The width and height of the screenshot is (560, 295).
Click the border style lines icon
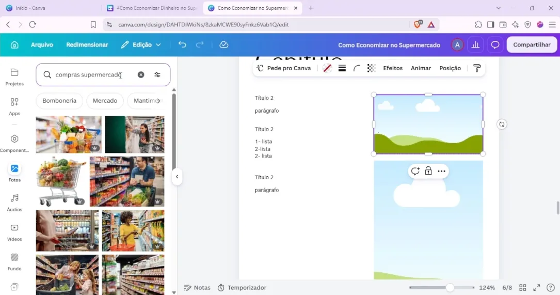342,68
